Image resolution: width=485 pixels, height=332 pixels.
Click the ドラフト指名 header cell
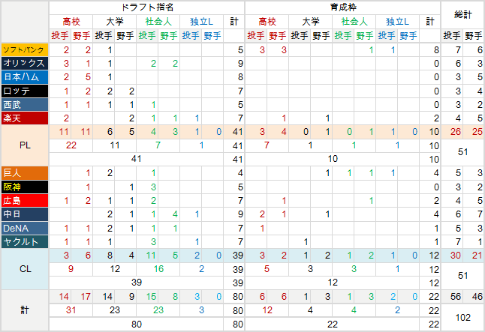(146, 7)
